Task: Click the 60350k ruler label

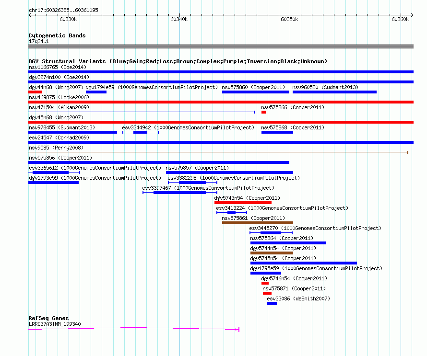Action: [289, 19]
